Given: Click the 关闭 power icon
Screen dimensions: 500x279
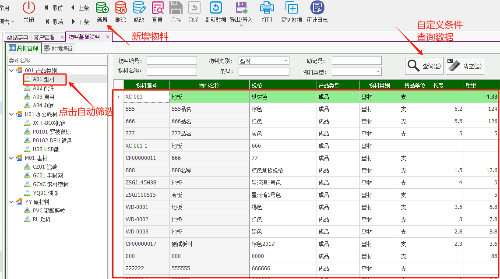Looking at the screenshot, I should pyautogui.click(x=29, y=7).
